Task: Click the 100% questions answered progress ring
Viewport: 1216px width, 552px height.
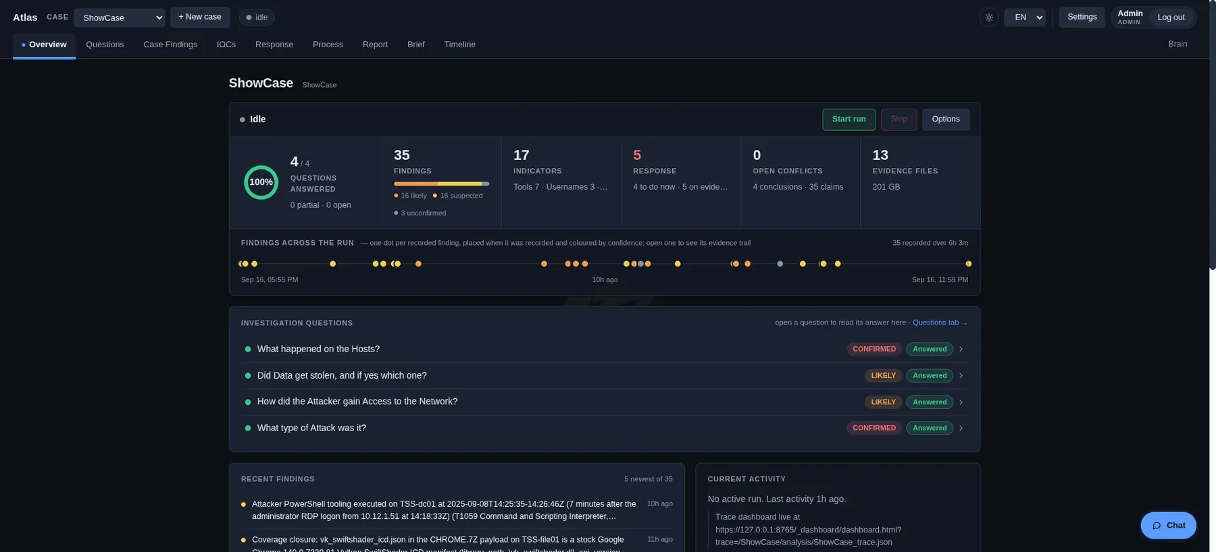Action: [x=261, y=182]
